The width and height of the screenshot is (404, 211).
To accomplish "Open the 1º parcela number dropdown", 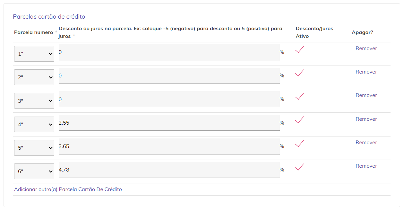I will (x=34, y=54).
